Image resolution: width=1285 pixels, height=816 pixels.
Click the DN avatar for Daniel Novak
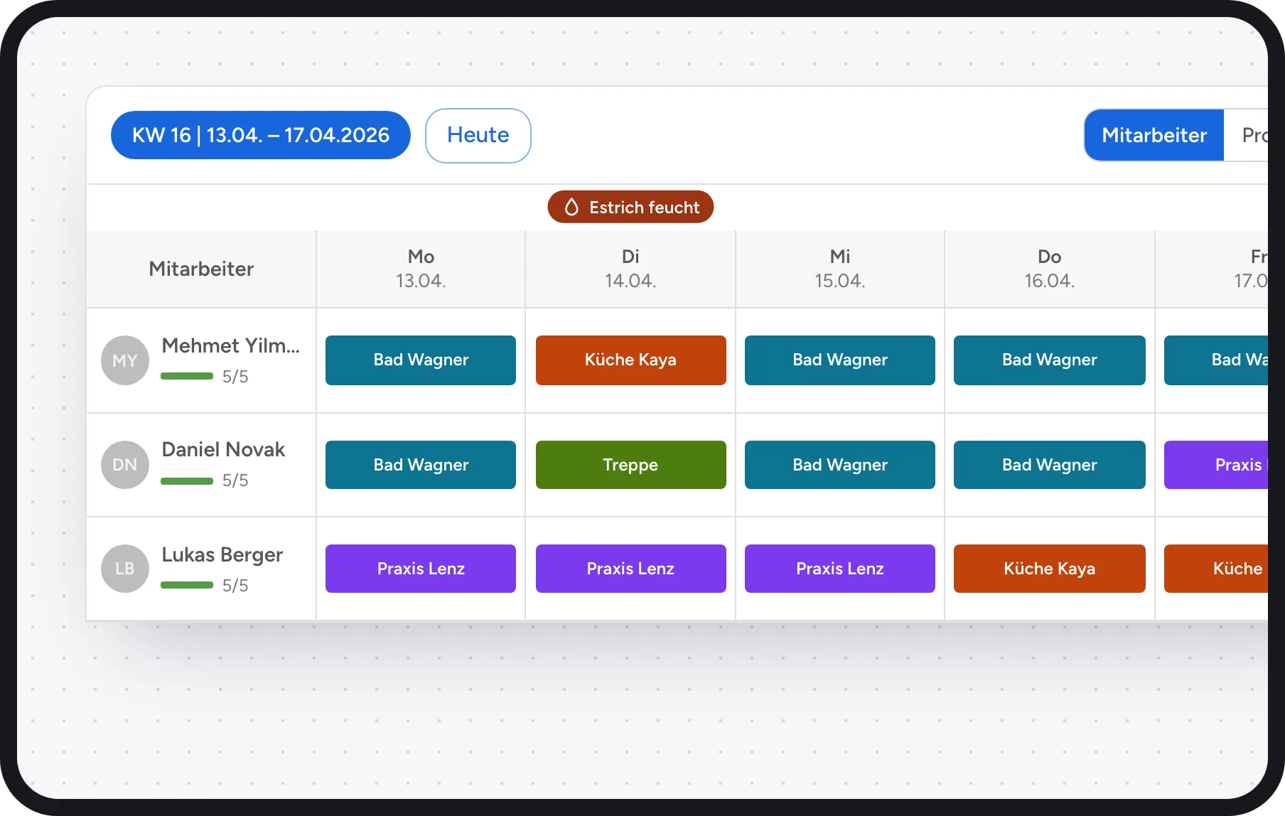pyautogui.click(x=125, y=465)
